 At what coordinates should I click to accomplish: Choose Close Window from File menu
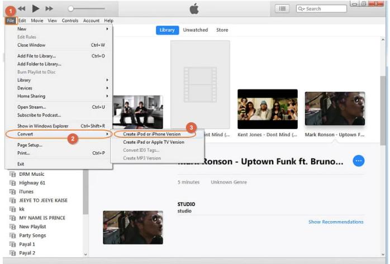click(59, 45)
